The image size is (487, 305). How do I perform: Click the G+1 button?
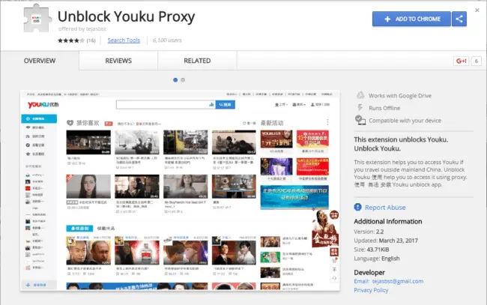point(462,61)
